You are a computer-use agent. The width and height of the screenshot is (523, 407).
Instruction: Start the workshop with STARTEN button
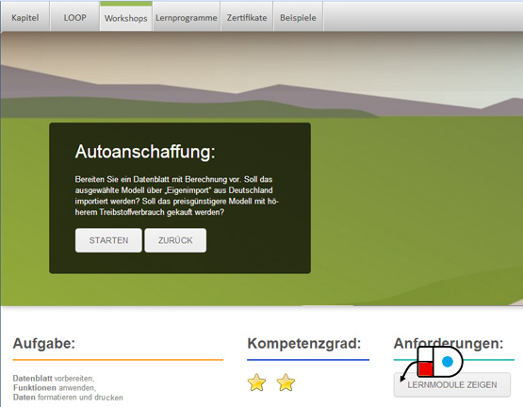click(108, 240)
